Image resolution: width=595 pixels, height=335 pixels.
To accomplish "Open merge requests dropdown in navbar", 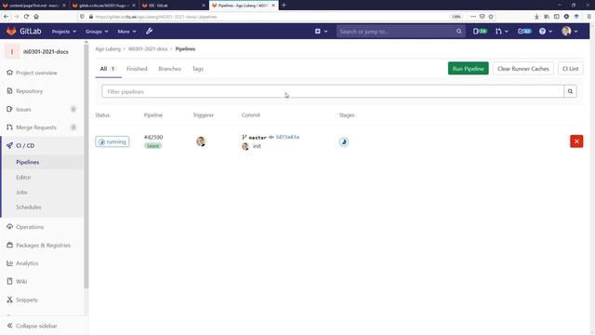I will click(501, 31).
